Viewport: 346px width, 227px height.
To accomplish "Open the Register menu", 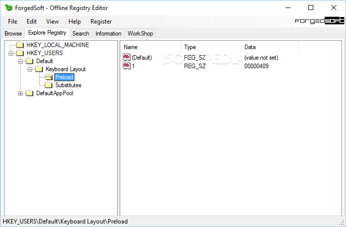I will tap(101, 22).
